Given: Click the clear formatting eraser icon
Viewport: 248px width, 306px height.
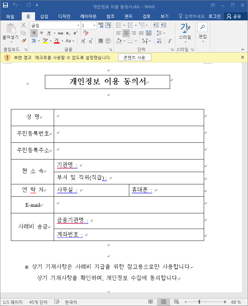Looking at the screenshot, I should [86, 33].
